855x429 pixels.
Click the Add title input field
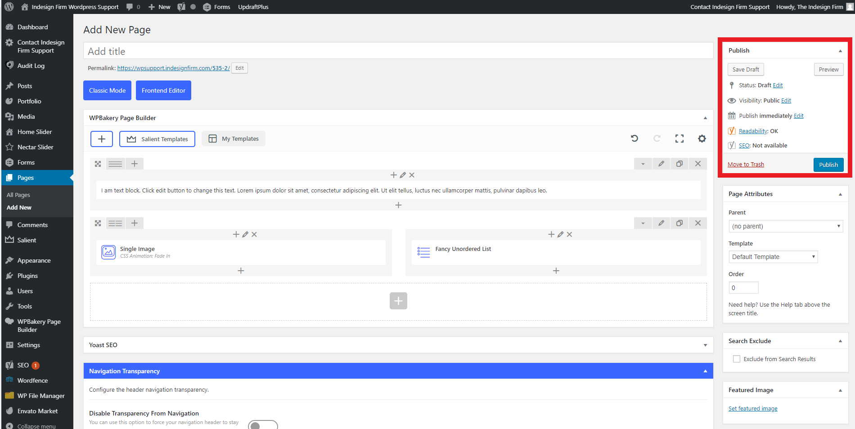pos(398,51)
